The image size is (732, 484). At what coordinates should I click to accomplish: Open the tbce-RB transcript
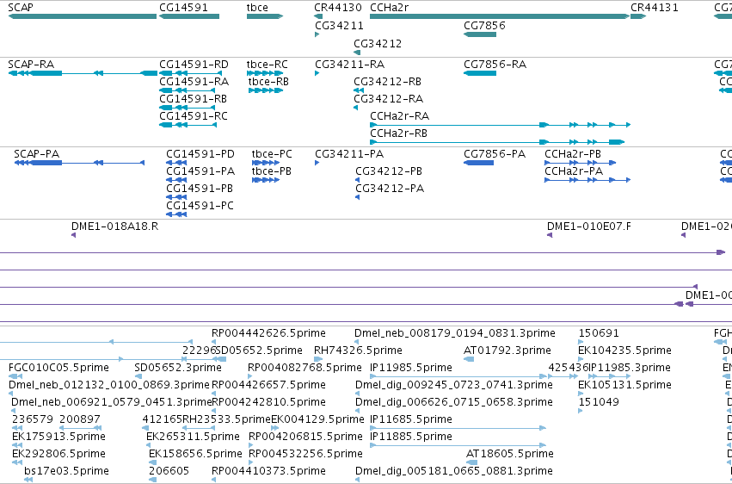point(266,90)
